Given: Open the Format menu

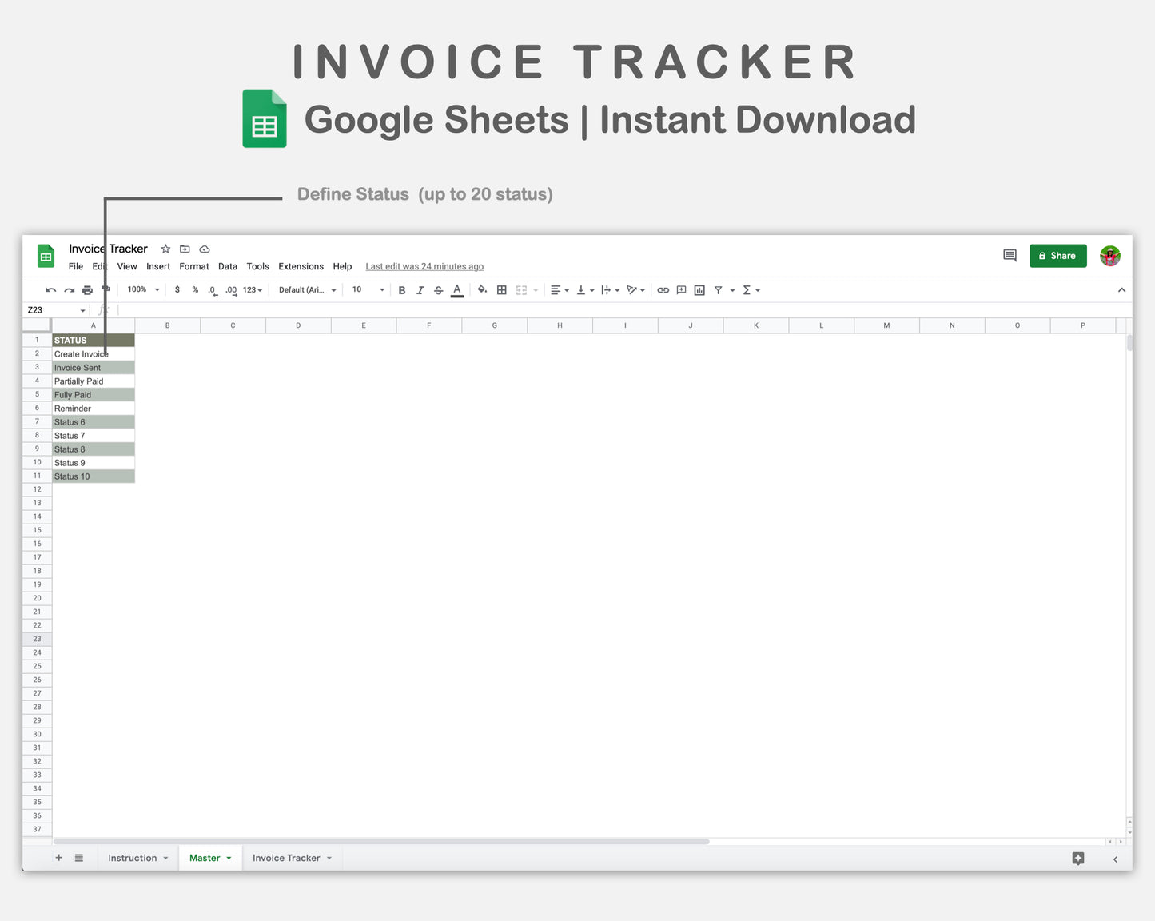Looking at the screenshot, I should coord(194,266).
